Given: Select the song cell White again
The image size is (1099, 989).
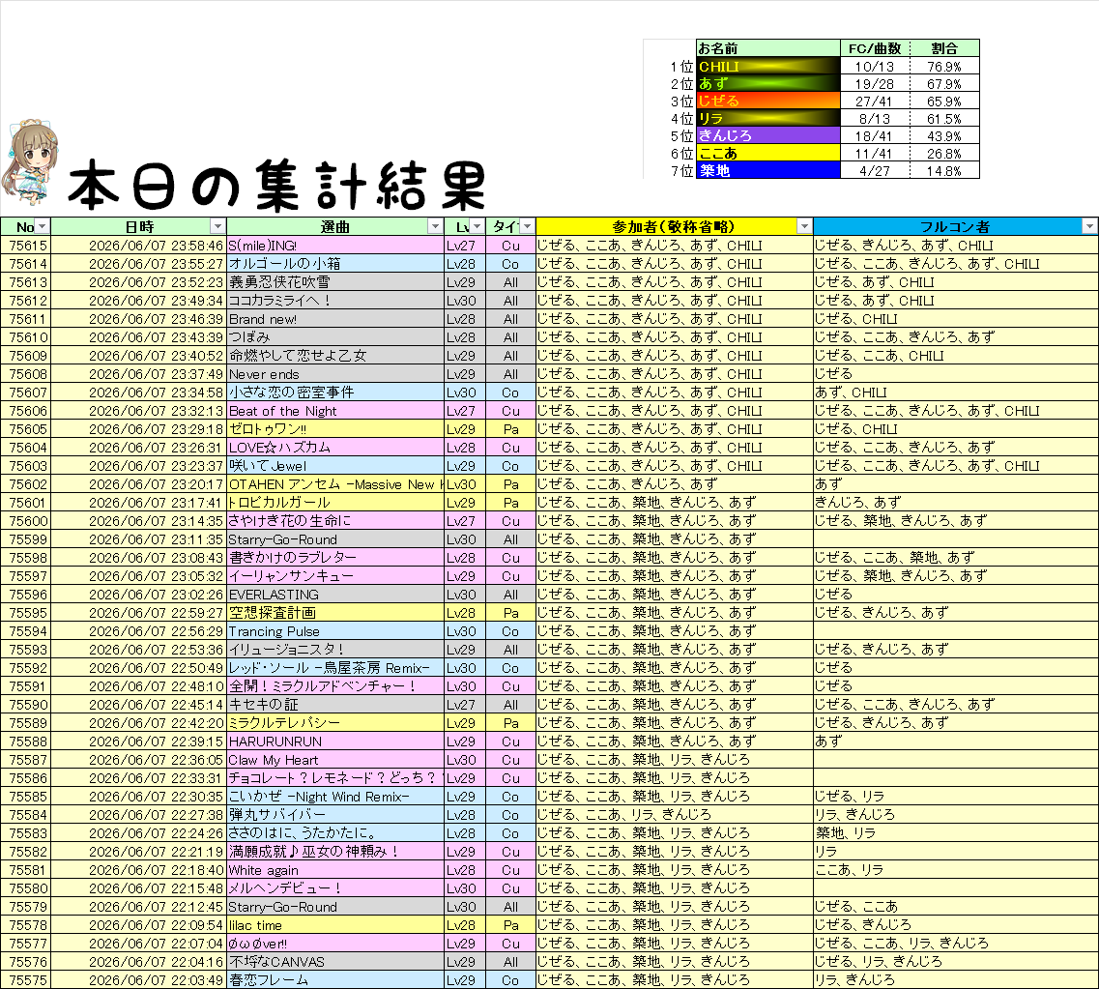Looking at the screenshot, I should (335, 870).
